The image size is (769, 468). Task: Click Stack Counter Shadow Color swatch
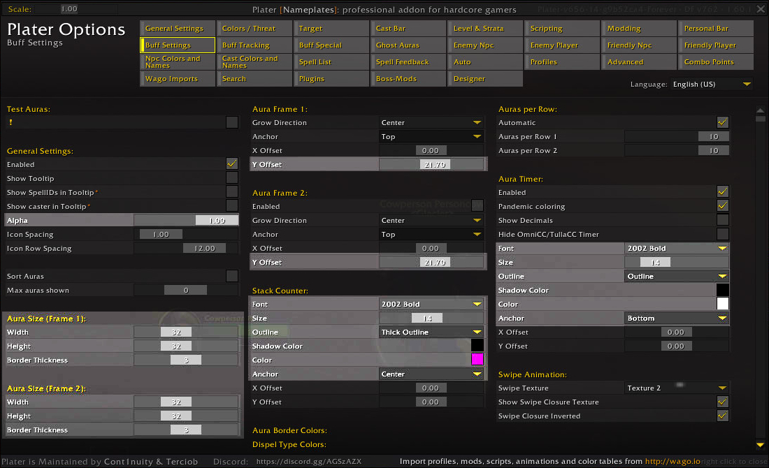click(x=477, y=346)
